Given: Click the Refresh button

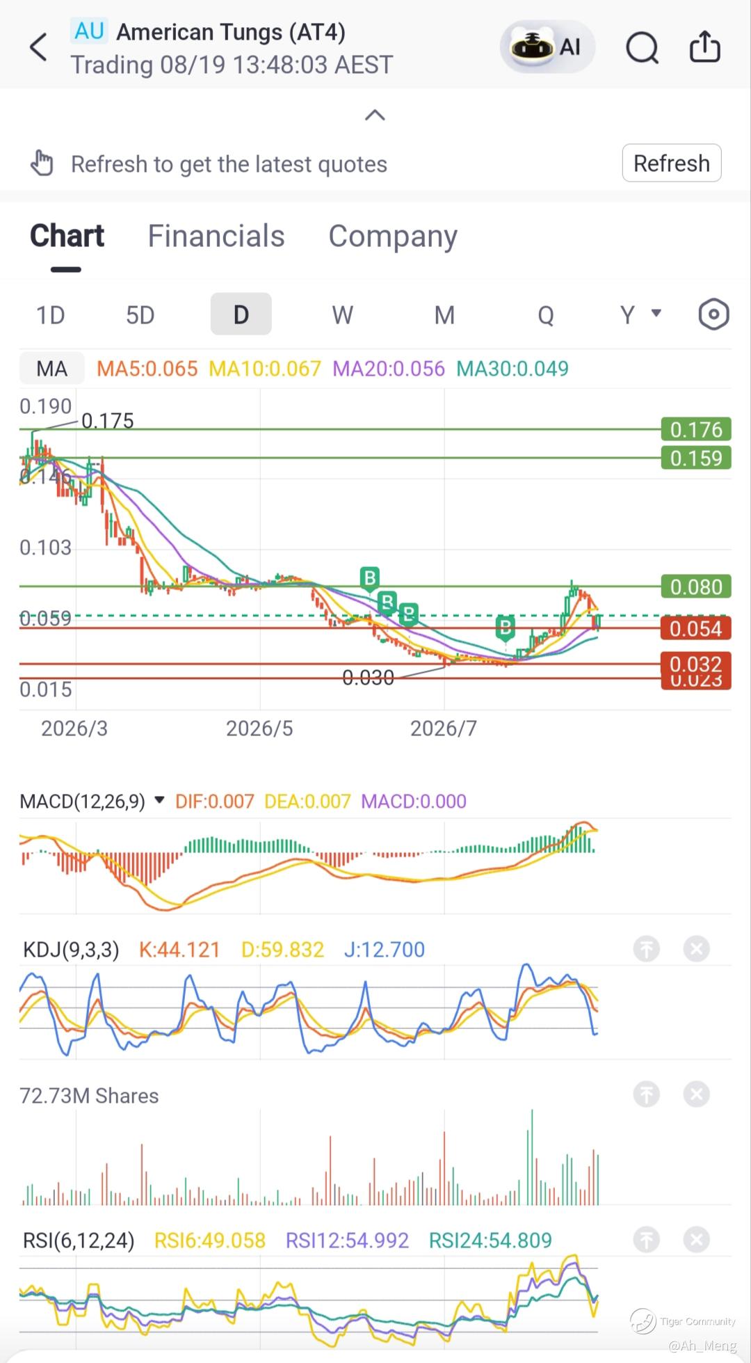Looking at the screenshot, I should (672, 163).
